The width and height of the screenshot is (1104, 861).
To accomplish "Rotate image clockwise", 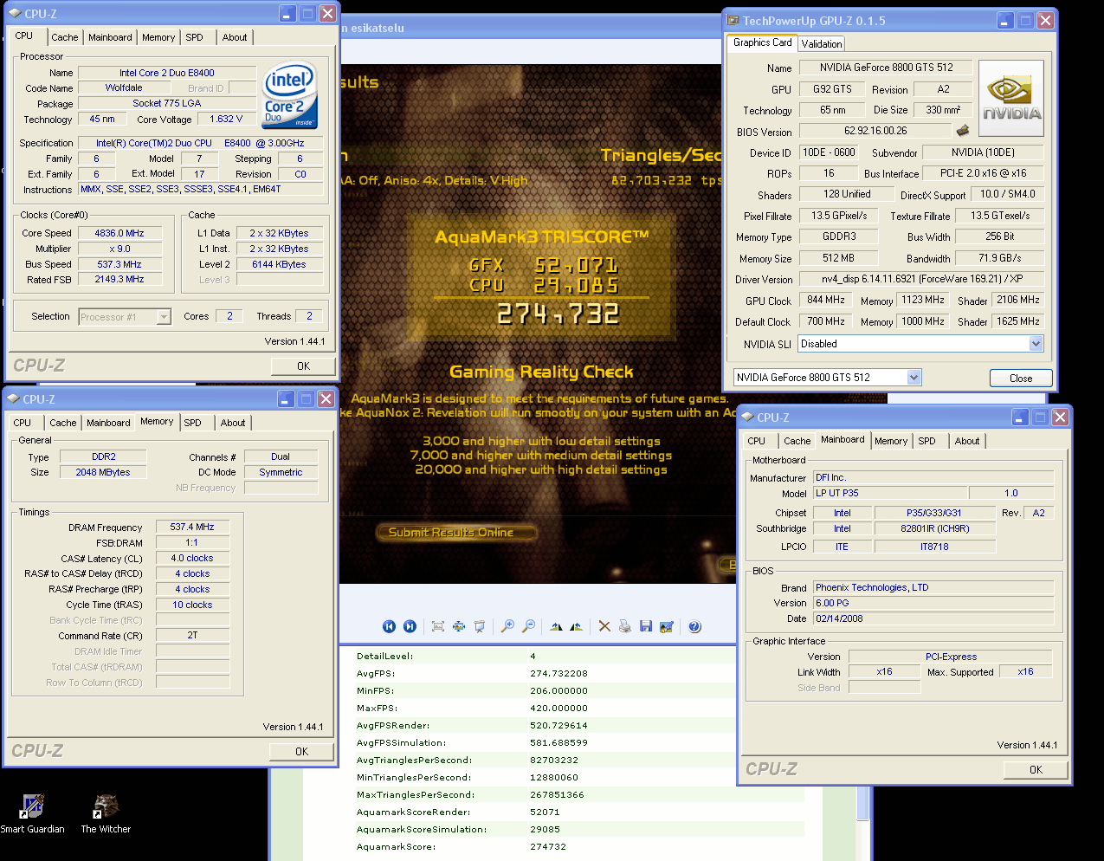I will 556,626.
